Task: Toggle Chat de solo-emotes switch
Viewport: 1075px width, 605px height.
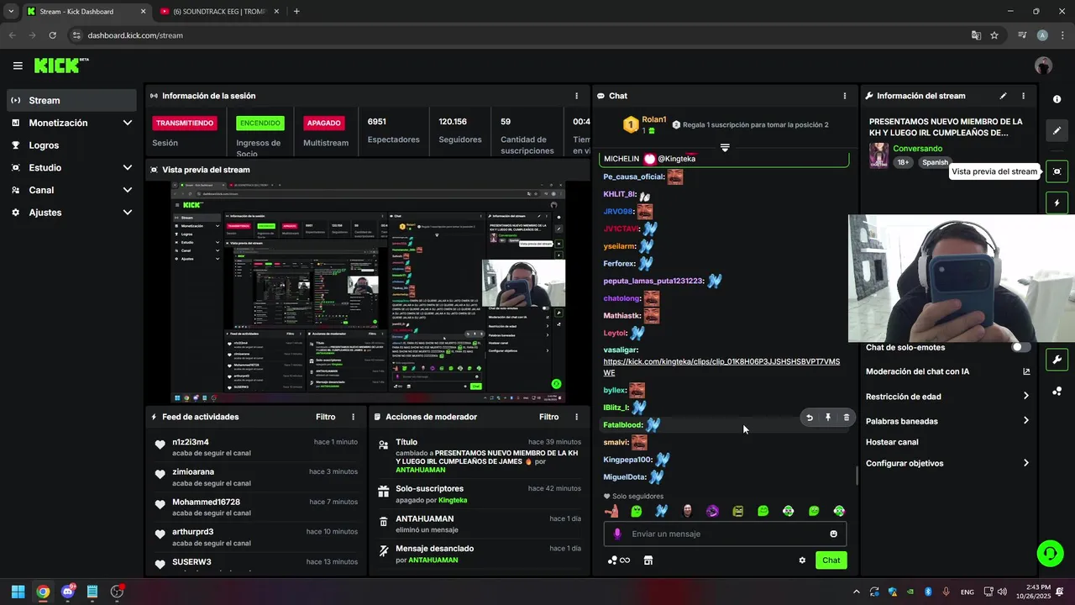Action: coord(1021,347)
